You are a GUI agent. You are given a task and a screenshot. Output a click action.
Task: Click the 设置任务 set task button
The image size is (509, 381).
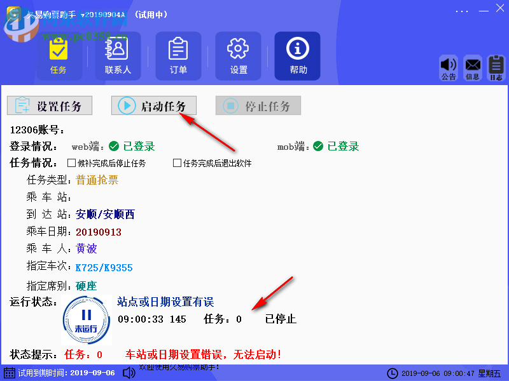[50, 105]
